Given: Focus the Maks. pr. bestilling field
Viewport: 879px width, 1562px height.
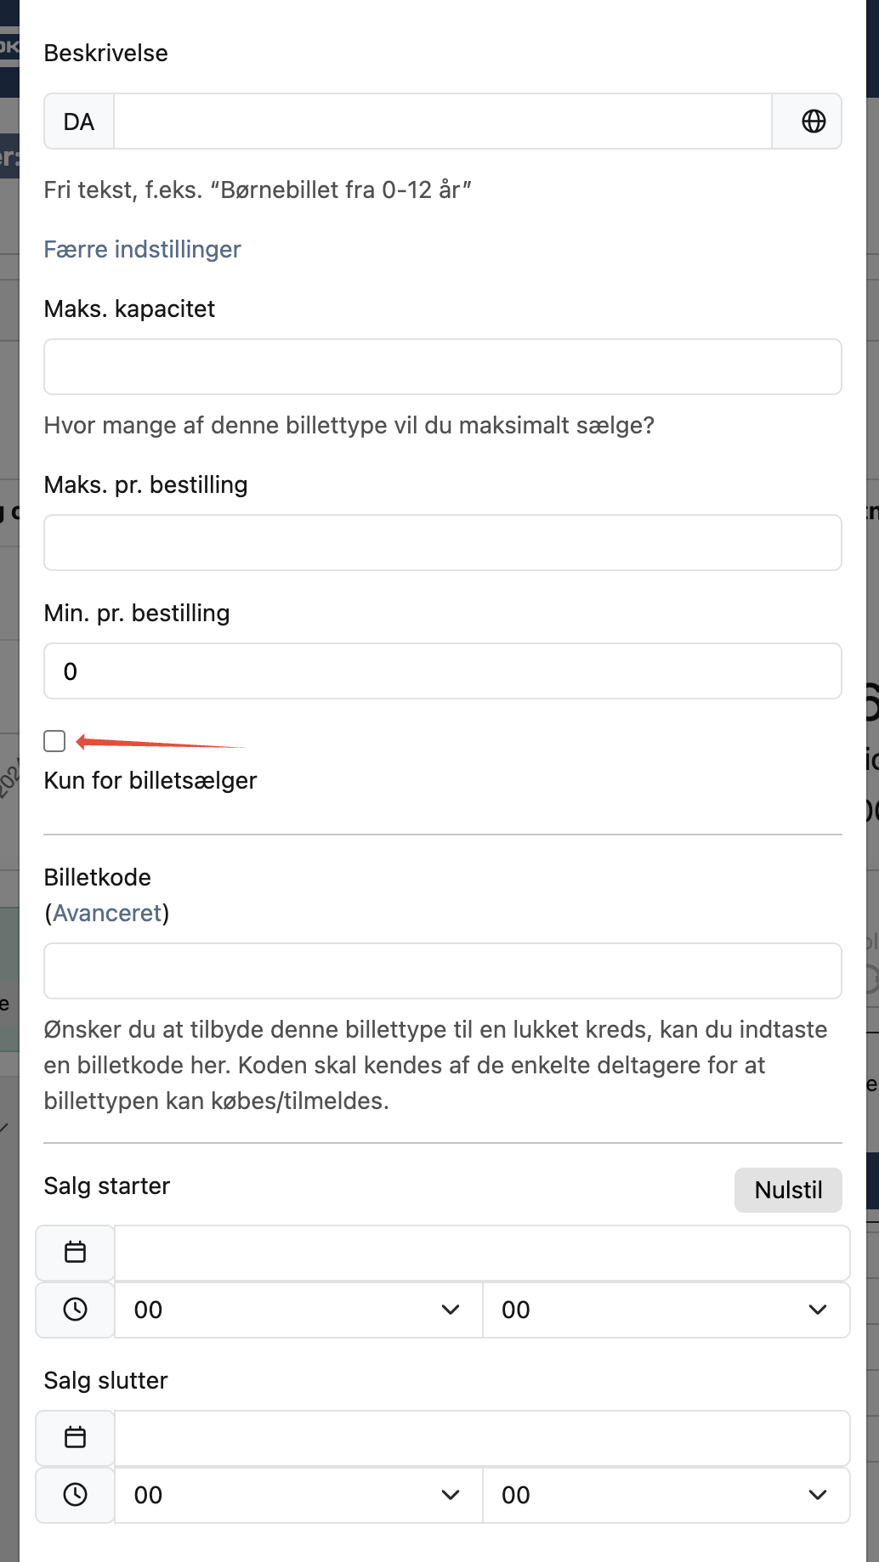Looking at the screenshot, I should (x=442, y=542).
